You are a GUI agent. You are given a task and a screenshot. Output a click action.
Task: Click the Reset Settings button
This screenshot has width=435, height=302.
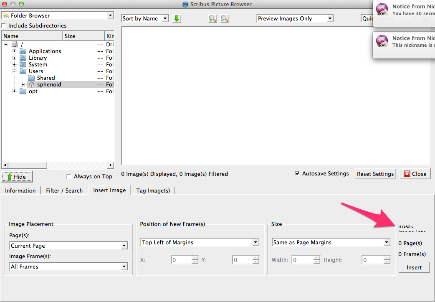click(x=375, y=174)
